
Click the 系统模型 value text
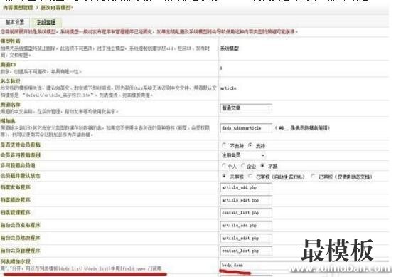(230, 48)
